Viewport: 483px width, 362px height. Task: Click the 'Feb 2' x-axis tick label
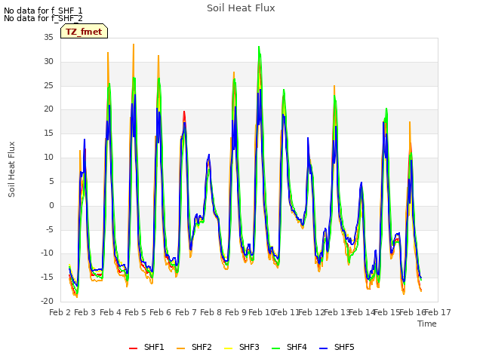[60, 312]
